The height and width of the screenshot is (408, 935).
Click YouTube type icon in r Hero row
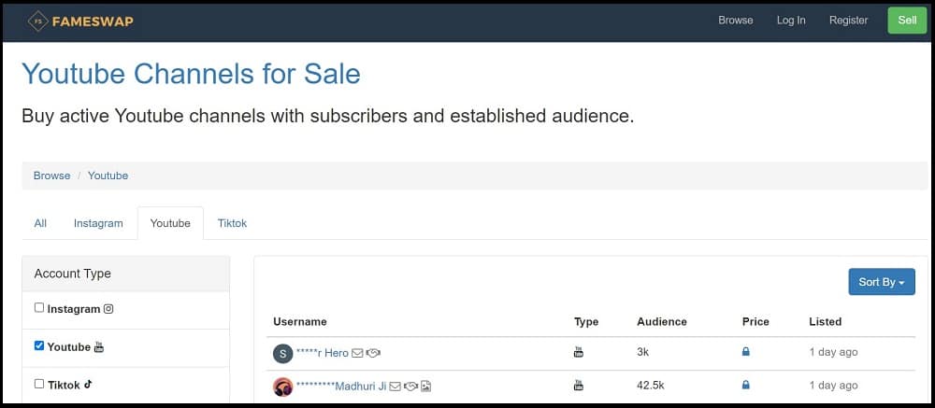point(579,352)
